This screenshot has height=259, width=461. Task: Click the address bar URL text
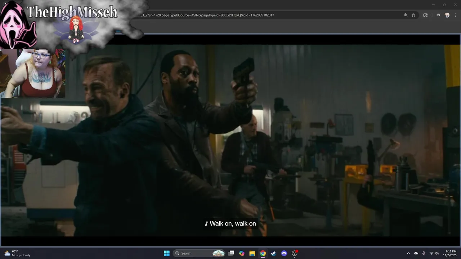pyautogui.click(x=206, y=15)
